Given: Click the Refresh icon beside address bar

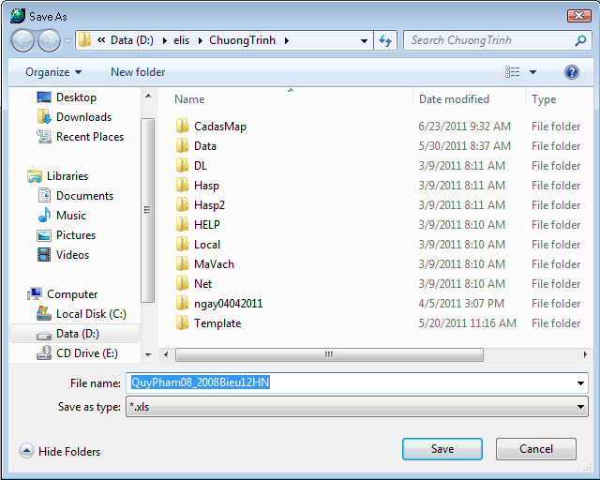Looking at the screenshot, I should coord(384,40).
